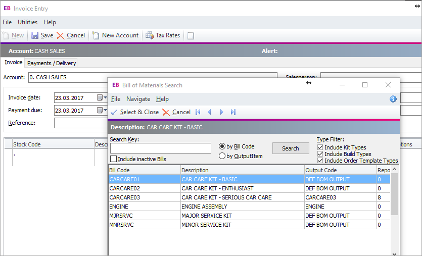Image resolution: width=422 pixels, height=256 pixels.
Task: Click the Save icon in Invoice toolbar
Action: [35, 35]
